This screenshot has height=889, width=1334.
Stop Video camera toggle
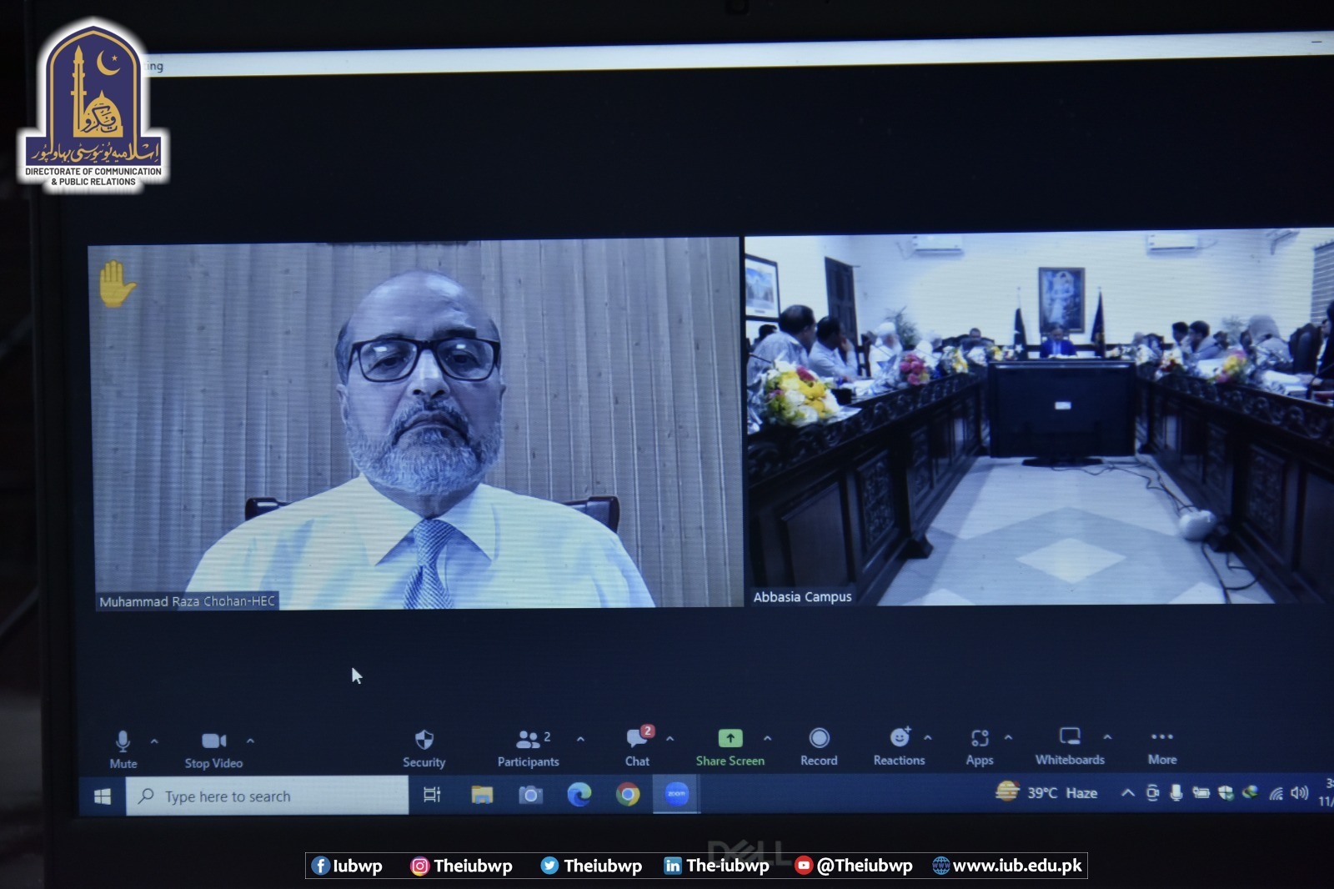213,748
